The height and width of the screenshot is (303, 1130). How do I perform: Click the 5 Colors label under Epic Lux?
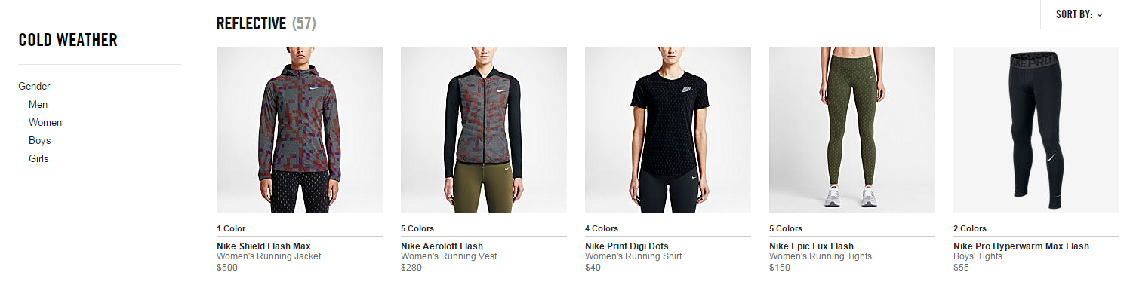pyautogui.click(x=786, y=228)
